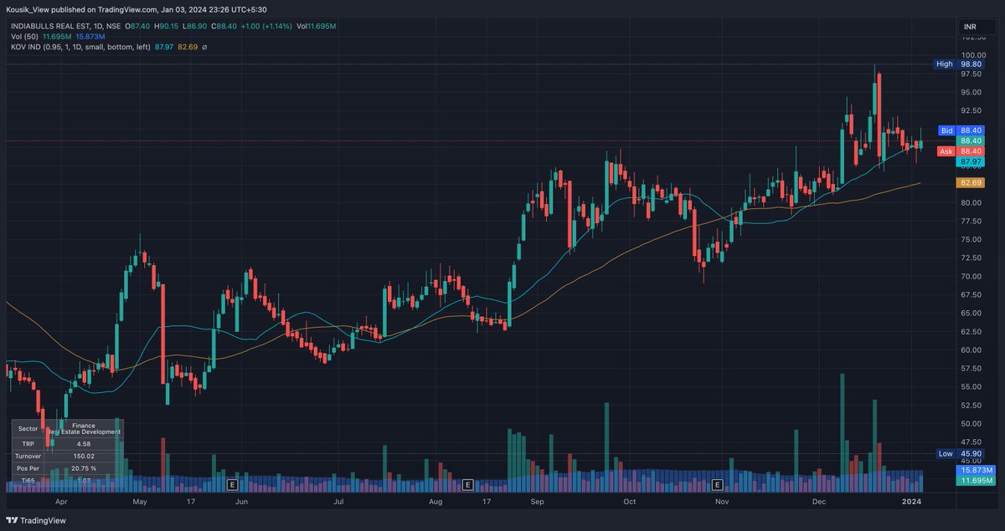Click the ∅ symbol in KOV IND legend

pos(204,47)
